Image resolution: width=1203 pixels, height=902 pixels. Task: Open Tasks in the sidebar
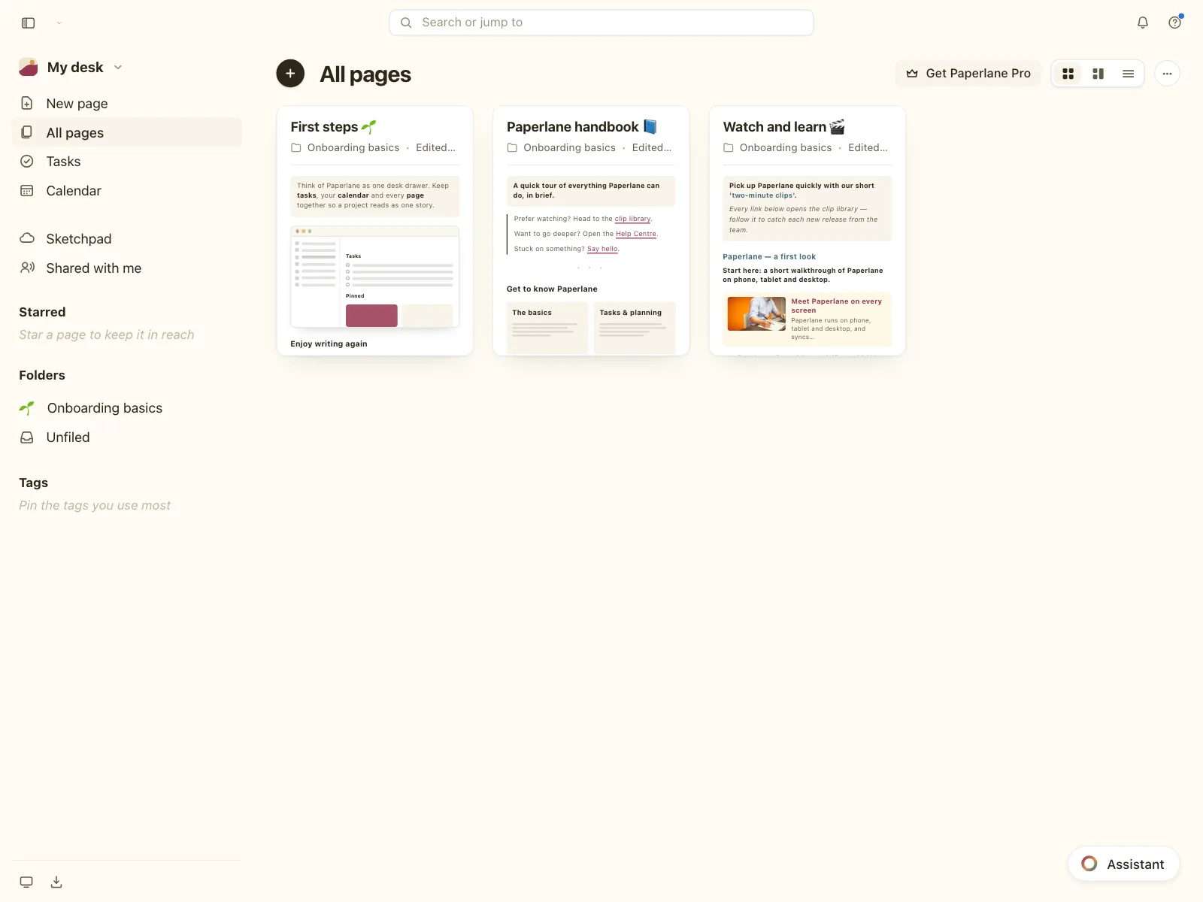point(127,162)
